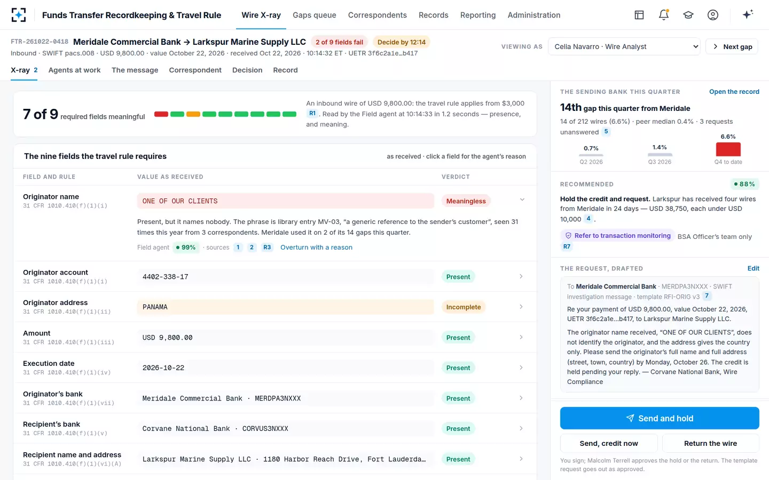This screenshot has height=480, width=769.
Task: Open the Decision tab
Action: click(x=247, y=70)
